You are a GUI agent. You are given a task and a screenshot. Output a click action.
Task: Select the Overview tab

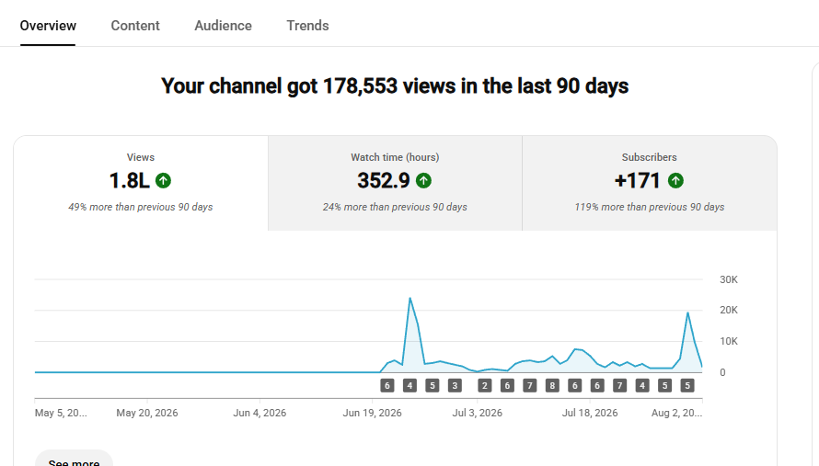click(48, 26)
